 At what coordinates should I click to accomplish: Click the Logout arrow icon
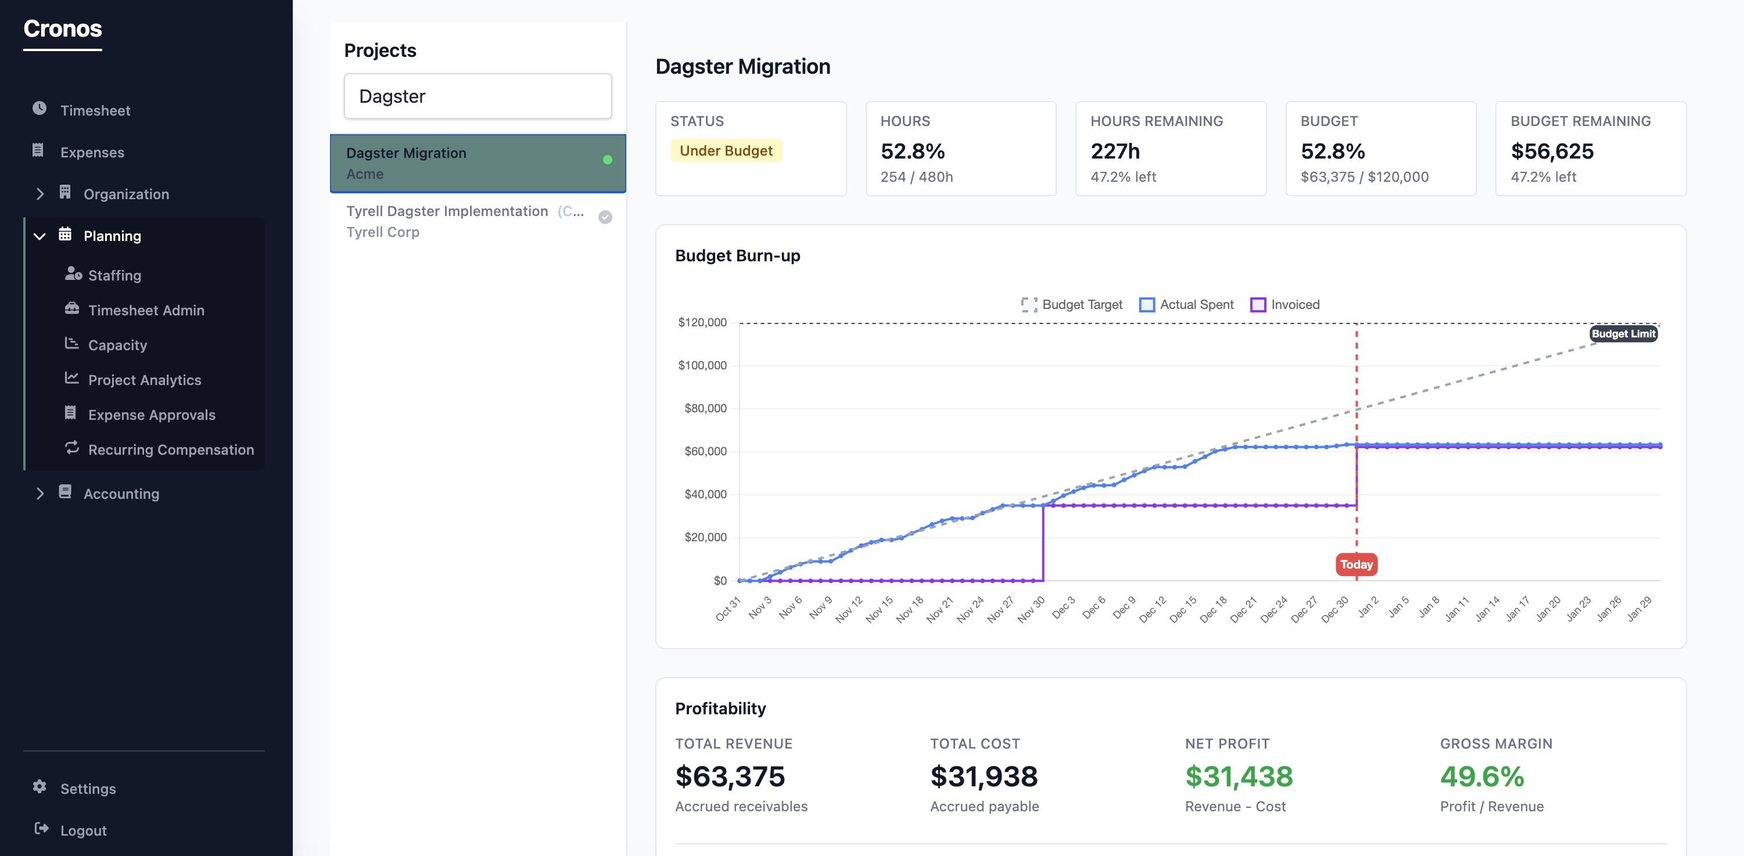tap(41, 829)
